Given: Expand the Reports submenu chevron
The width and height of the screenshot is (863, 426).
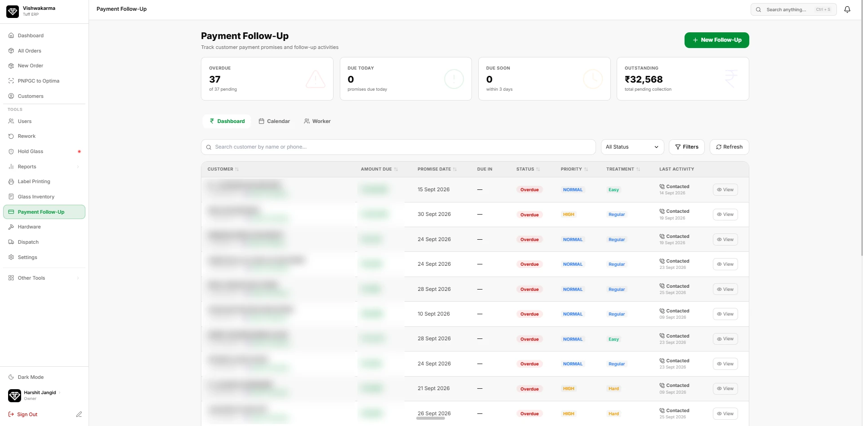Looking at the screenshot, I should (78, 167).
